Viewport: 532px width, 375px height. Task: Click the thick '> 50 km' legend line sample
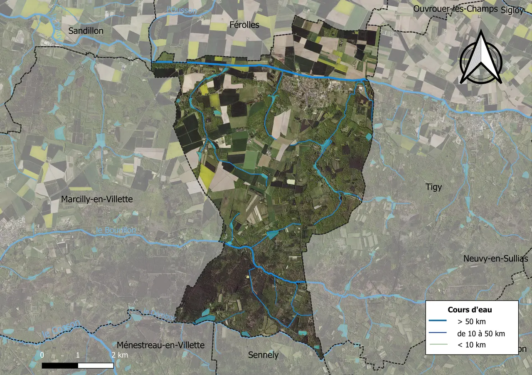(x=438, y=321)
